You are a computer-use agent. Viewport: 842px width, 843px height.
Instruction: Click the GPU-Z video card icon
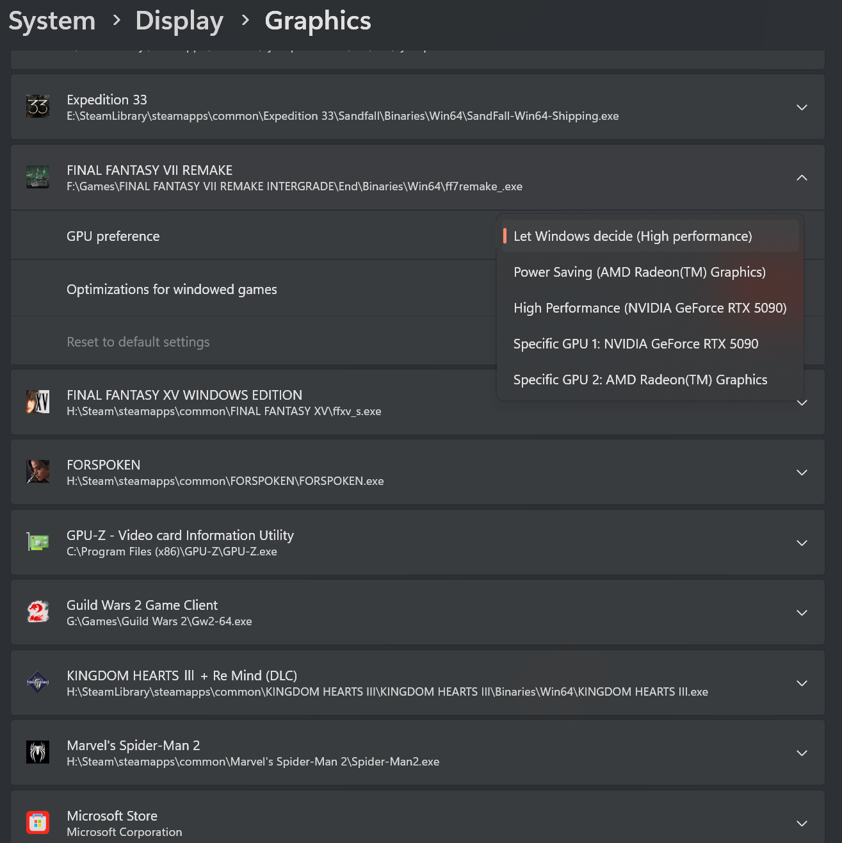click(x=38, y=542)
